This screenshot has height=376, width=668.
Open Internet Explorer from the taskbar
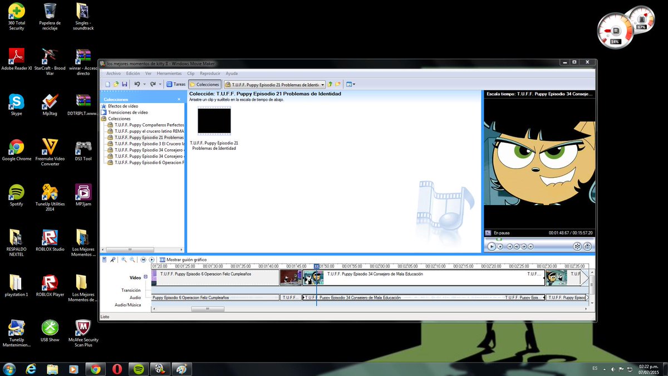[x=31, y=369]
